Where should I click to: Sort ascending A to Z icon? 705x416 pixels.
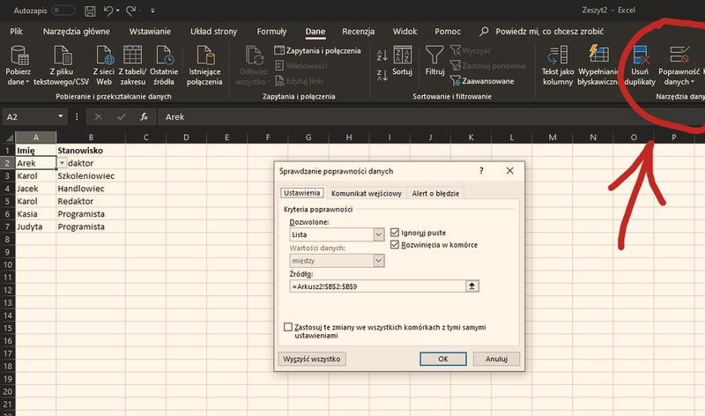coord(382,56)
